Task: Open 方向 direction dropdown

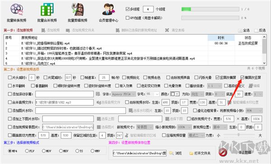Action: coord(197,94)
